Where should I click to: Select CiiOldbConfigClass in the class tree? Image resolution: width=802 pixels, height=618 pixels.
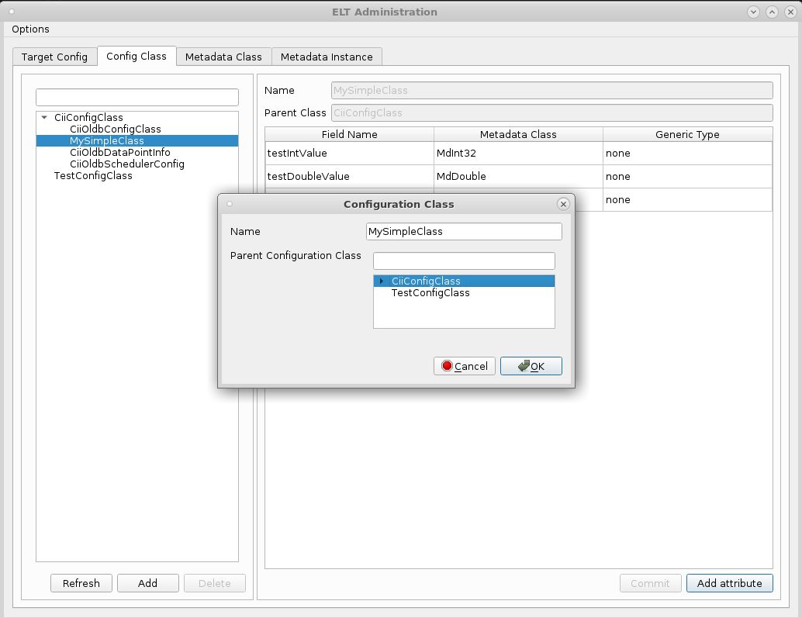[115, 129]
